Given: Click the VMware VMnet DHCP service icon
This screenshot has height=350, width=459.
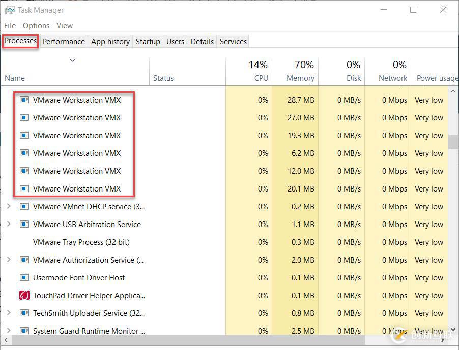Looking at the screenshot, I should [24, 207].
